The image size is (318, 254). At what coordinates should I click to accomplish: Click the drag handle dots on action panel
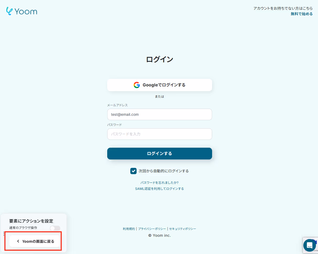pyautogui.click(x=4, y=234)
